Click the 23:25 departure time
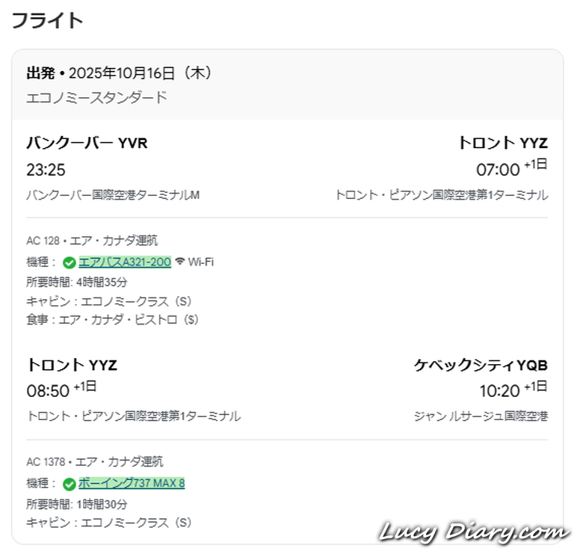 (46, 170)
